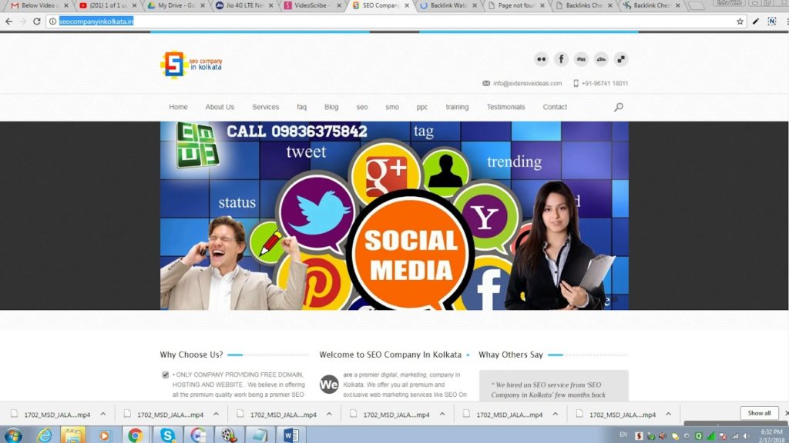Switch to the Page not found tab

coord(515,5)
